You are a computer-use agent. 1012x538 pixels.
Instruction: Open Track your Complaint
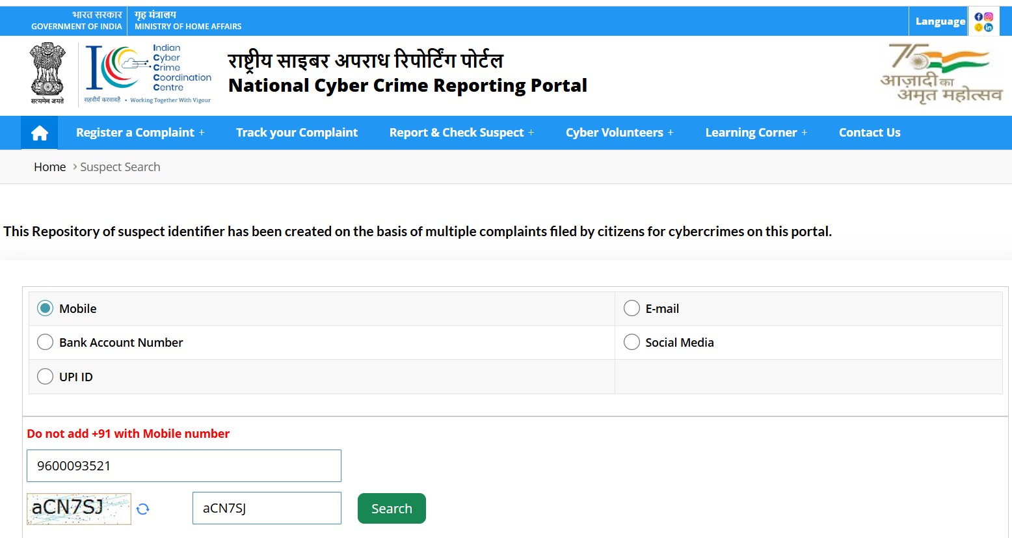(x=297, y=133)
